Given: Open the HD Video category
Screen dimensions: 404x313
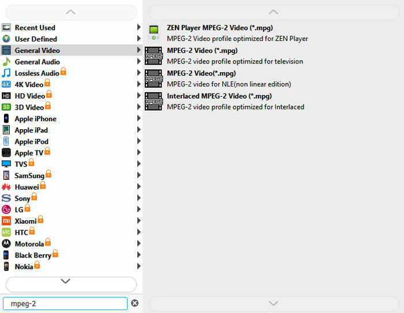Looking at the screenshot, I should click(x=72, y=96).
